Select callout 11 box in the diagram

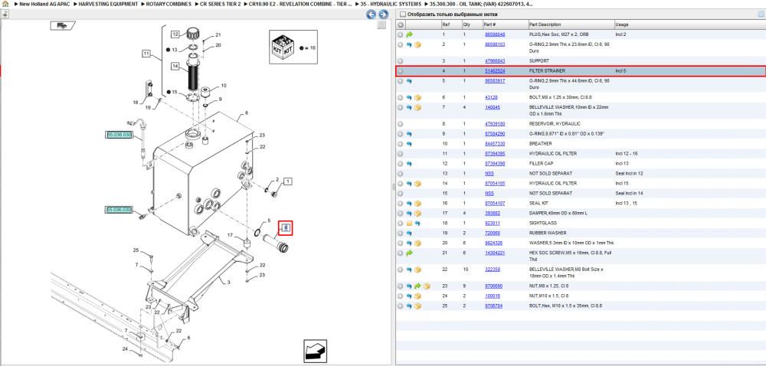(146, 54)
